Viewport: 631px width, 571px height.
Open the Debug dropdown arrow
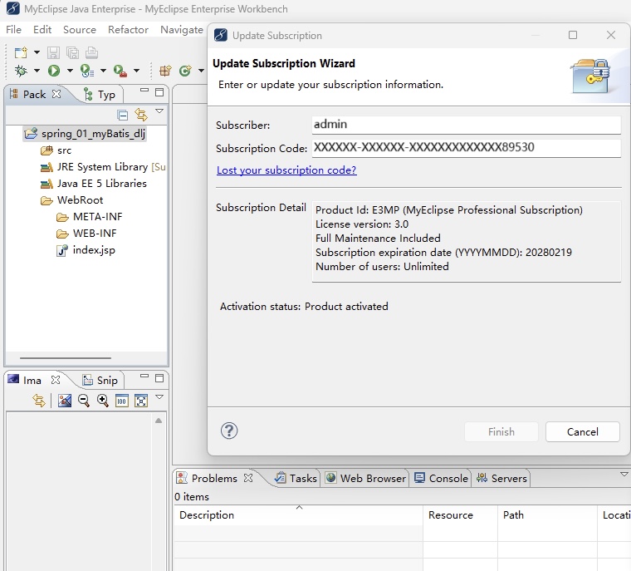(x=37, y=71)
